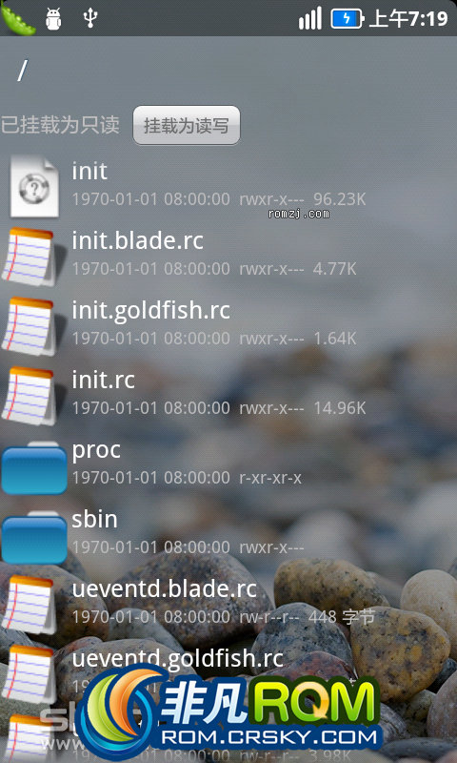Select the init.goldfish.rc file name
The width and height of the screenshot is (457, 763).
point(151,311)
